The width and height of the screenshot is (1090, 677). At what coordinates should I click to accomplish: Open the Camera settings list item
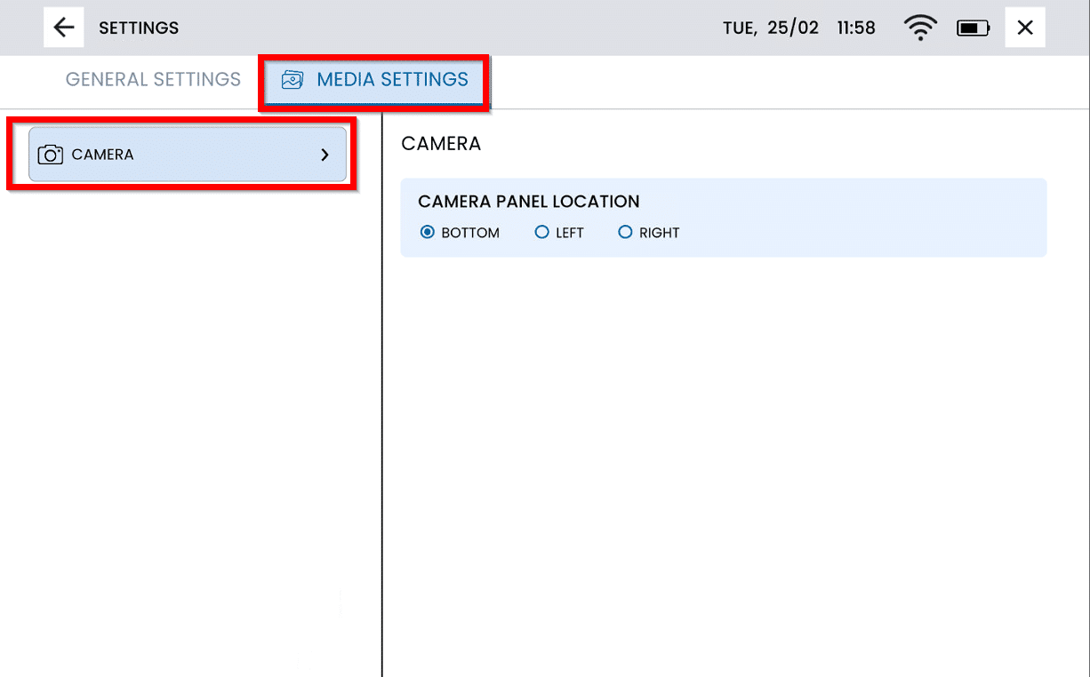click(x=187, y=155)
